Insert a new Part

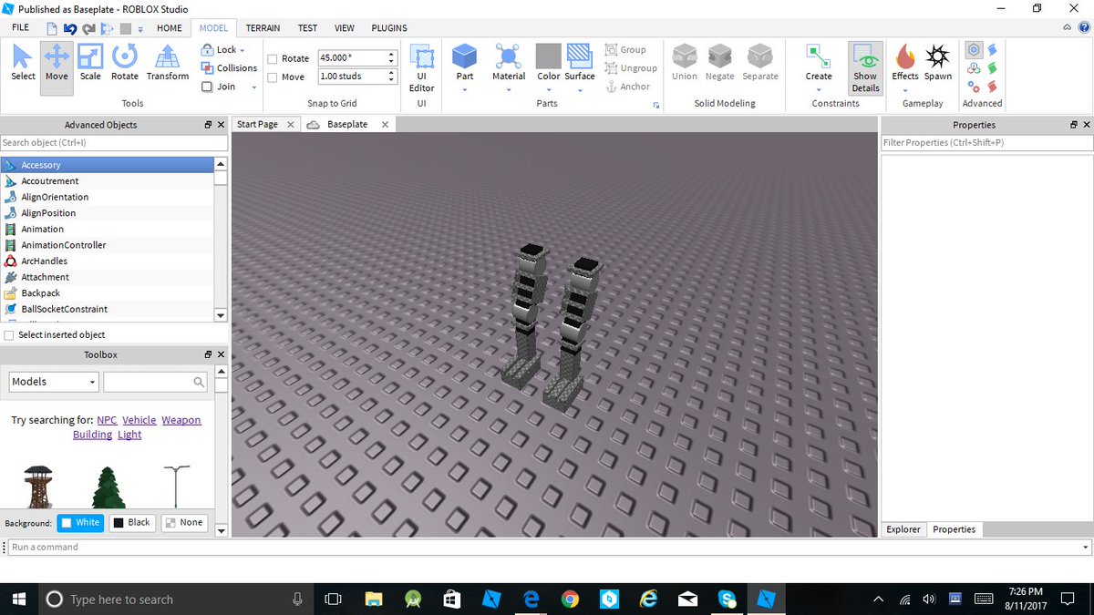pyautogui.click(x=465, y=56)
